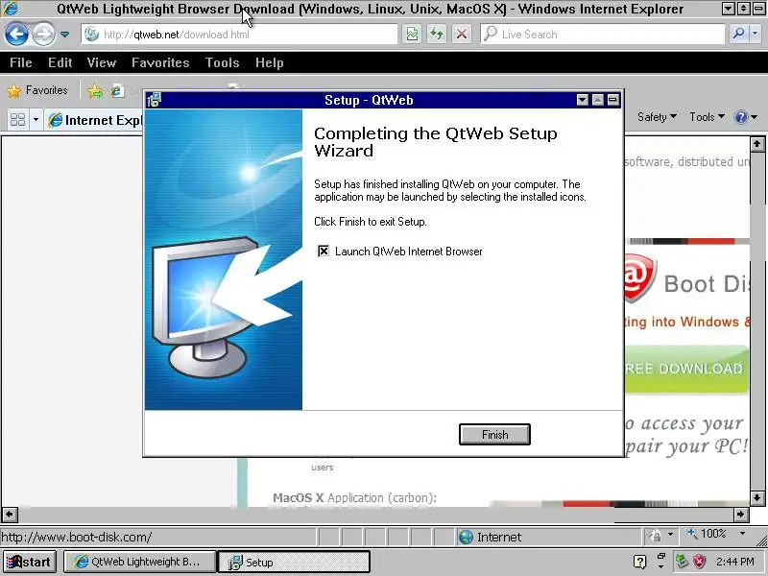Open the File menu
768x576 pixels.
pyautogui.click(x=20, y=62)
